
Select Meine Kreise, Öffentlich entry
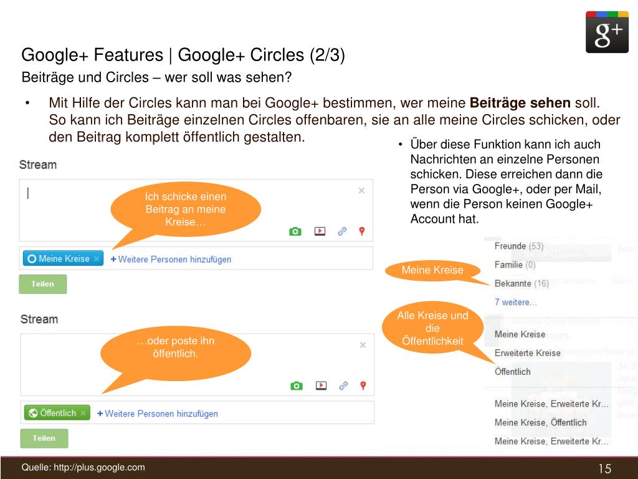[x=540, y=423]
